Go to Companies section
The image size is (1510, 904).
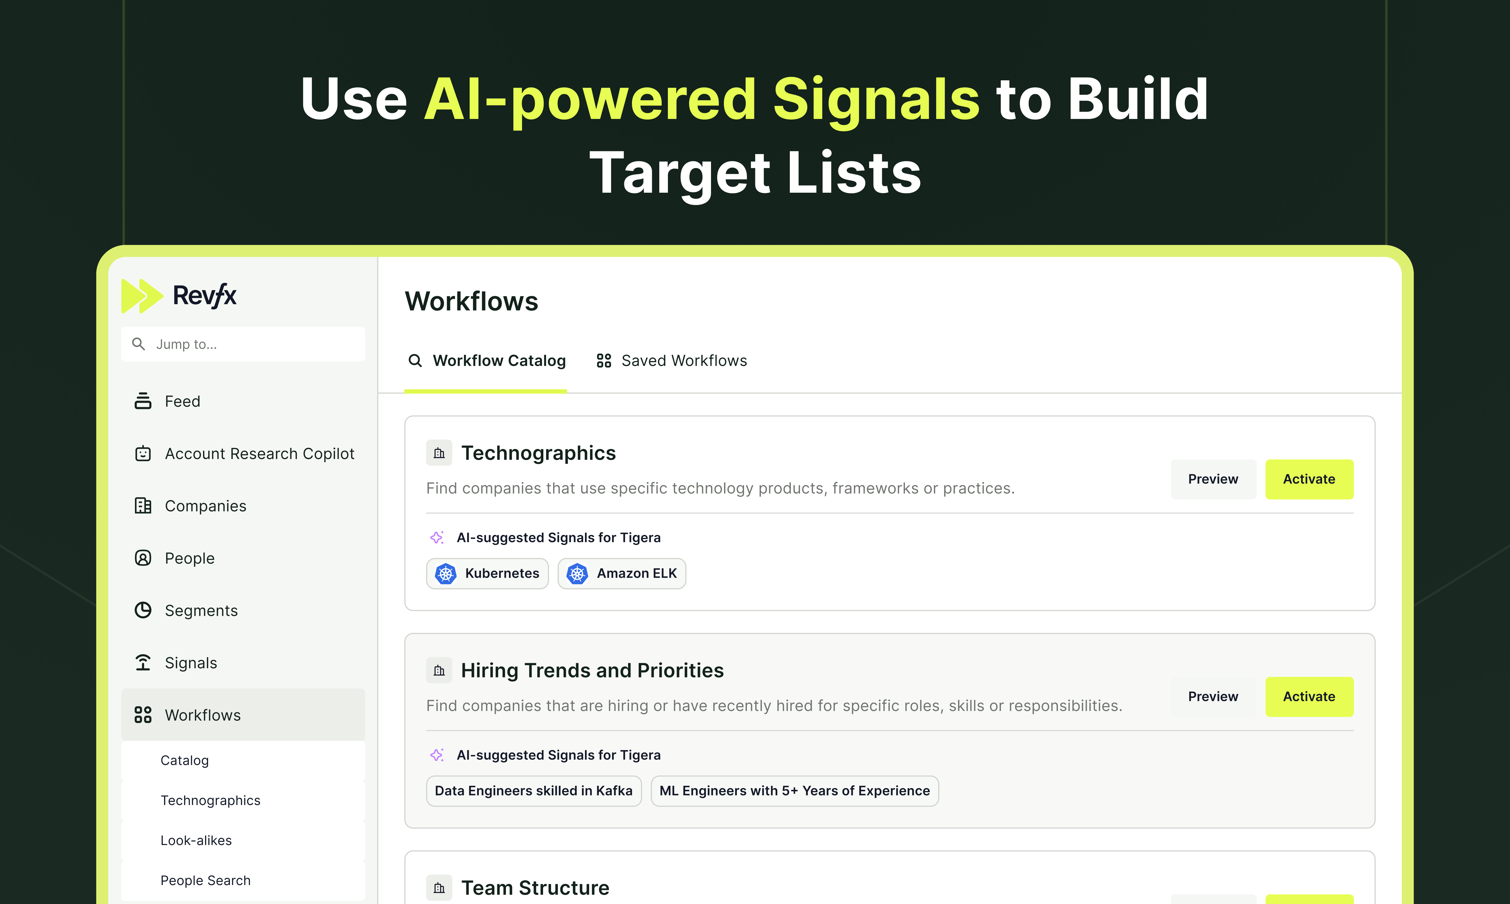pos(243,506)
